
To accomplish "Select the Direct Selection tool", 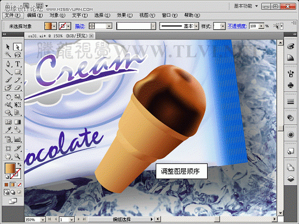I will click(x=17, y=47).
